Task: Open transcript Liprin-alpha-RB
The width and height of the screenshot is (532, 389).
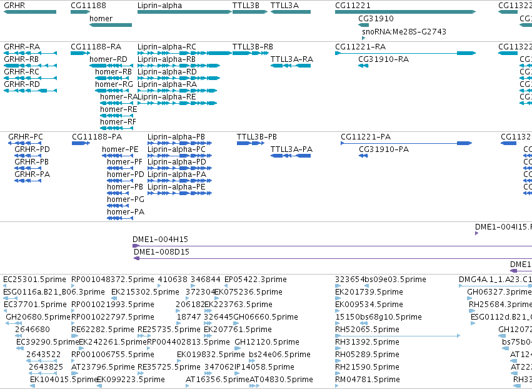Action: coord(179,66)
